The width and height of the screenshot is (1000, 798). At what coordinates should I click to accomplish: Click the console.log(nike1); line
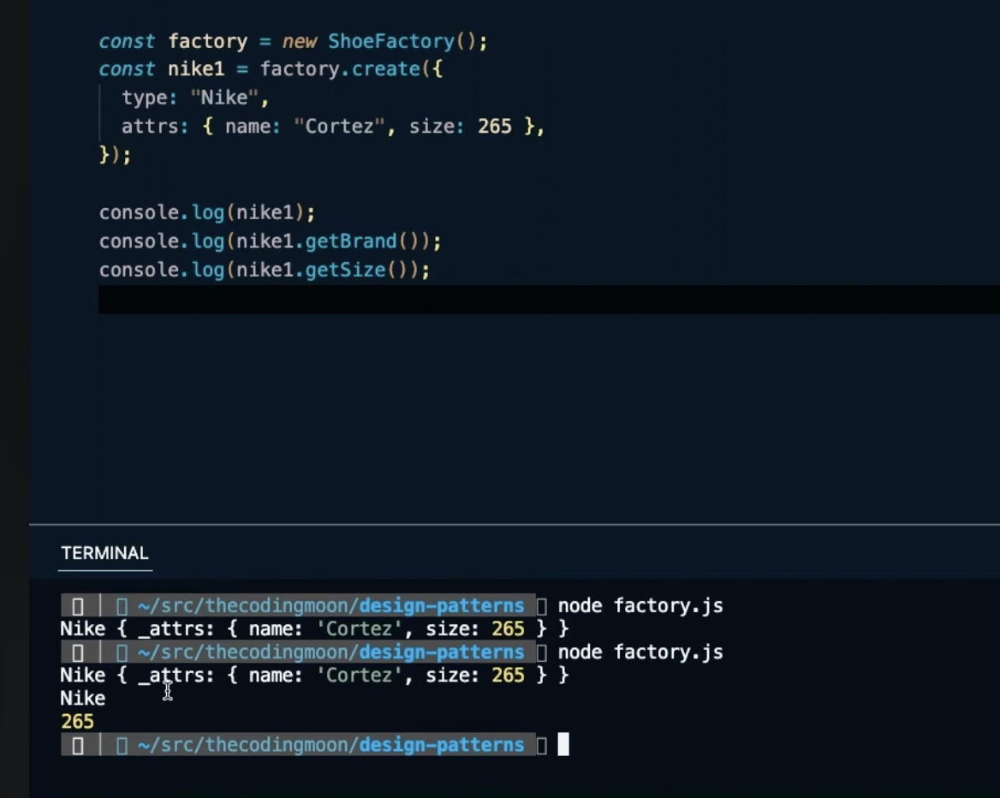[x=207, y=212]
